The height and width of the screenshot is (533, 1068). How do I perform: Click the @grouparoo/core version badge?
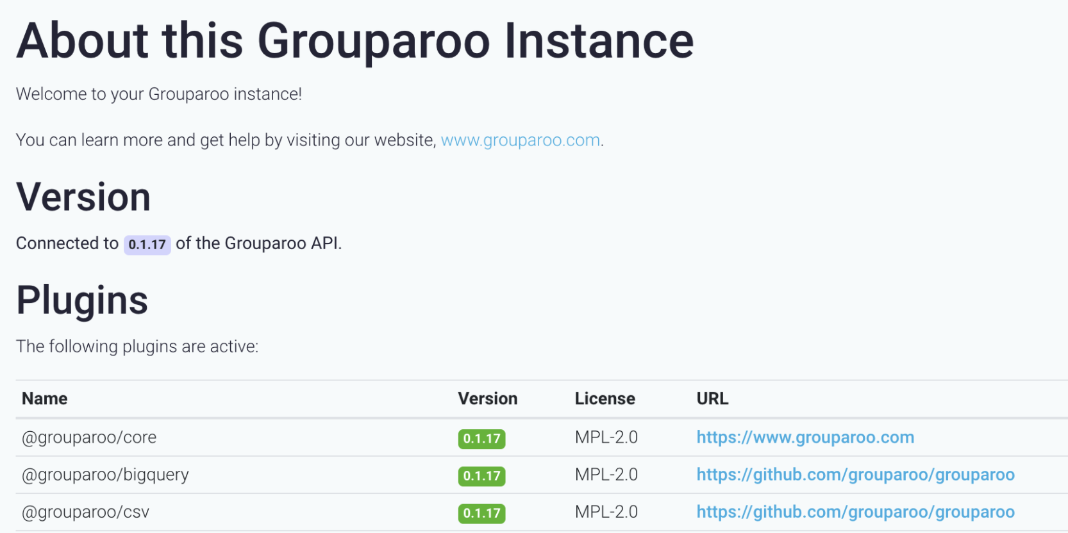click(x=481, y=439)
